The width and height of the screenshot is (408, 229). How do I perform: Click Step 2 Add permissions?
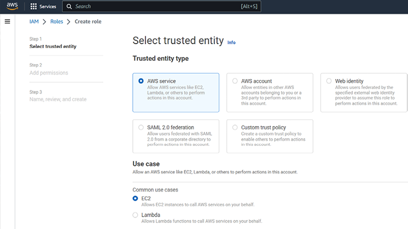tap(49, 73)
